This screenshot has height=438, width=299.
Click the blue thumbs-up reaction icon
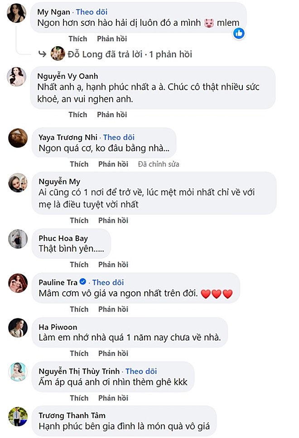pos(239,34)
